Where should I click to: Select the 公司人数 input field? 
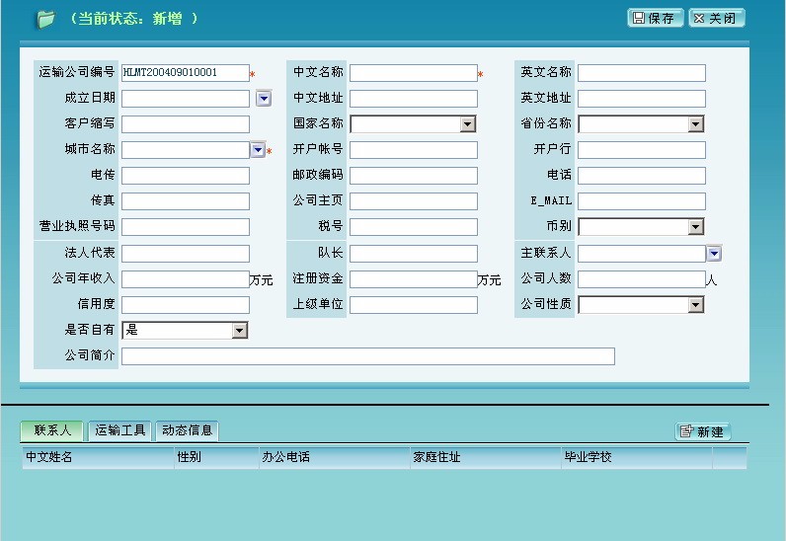pyautogui.click(x=642, y=278)
